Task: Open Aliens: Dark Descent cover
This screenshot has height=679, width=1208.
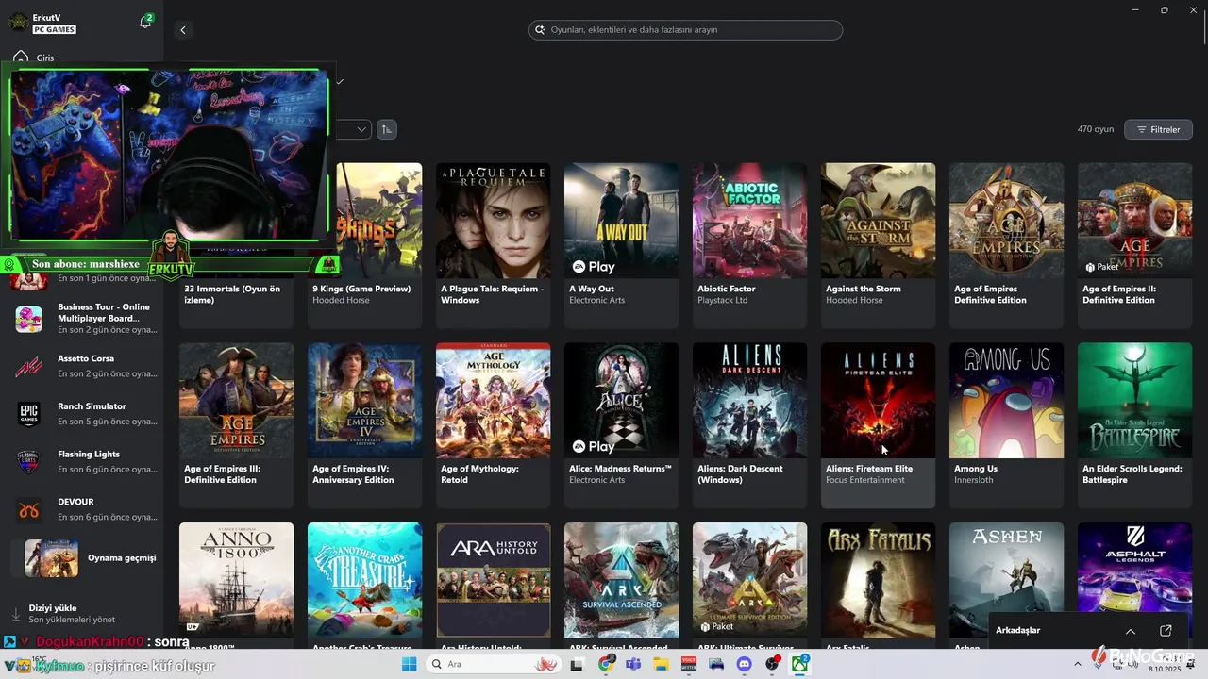Action: coord(750,401)
